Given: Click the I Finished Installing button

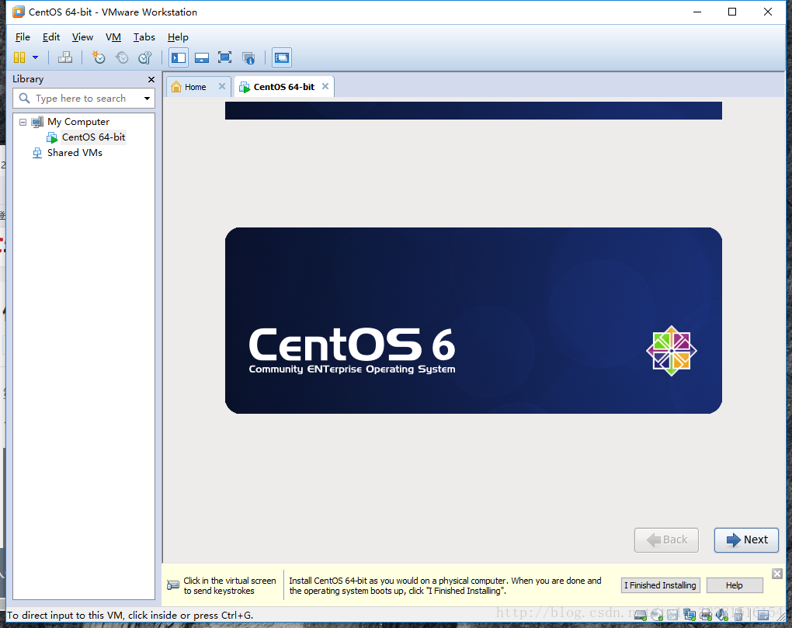Looking at the screenshot, I should [x=660, y=585].
